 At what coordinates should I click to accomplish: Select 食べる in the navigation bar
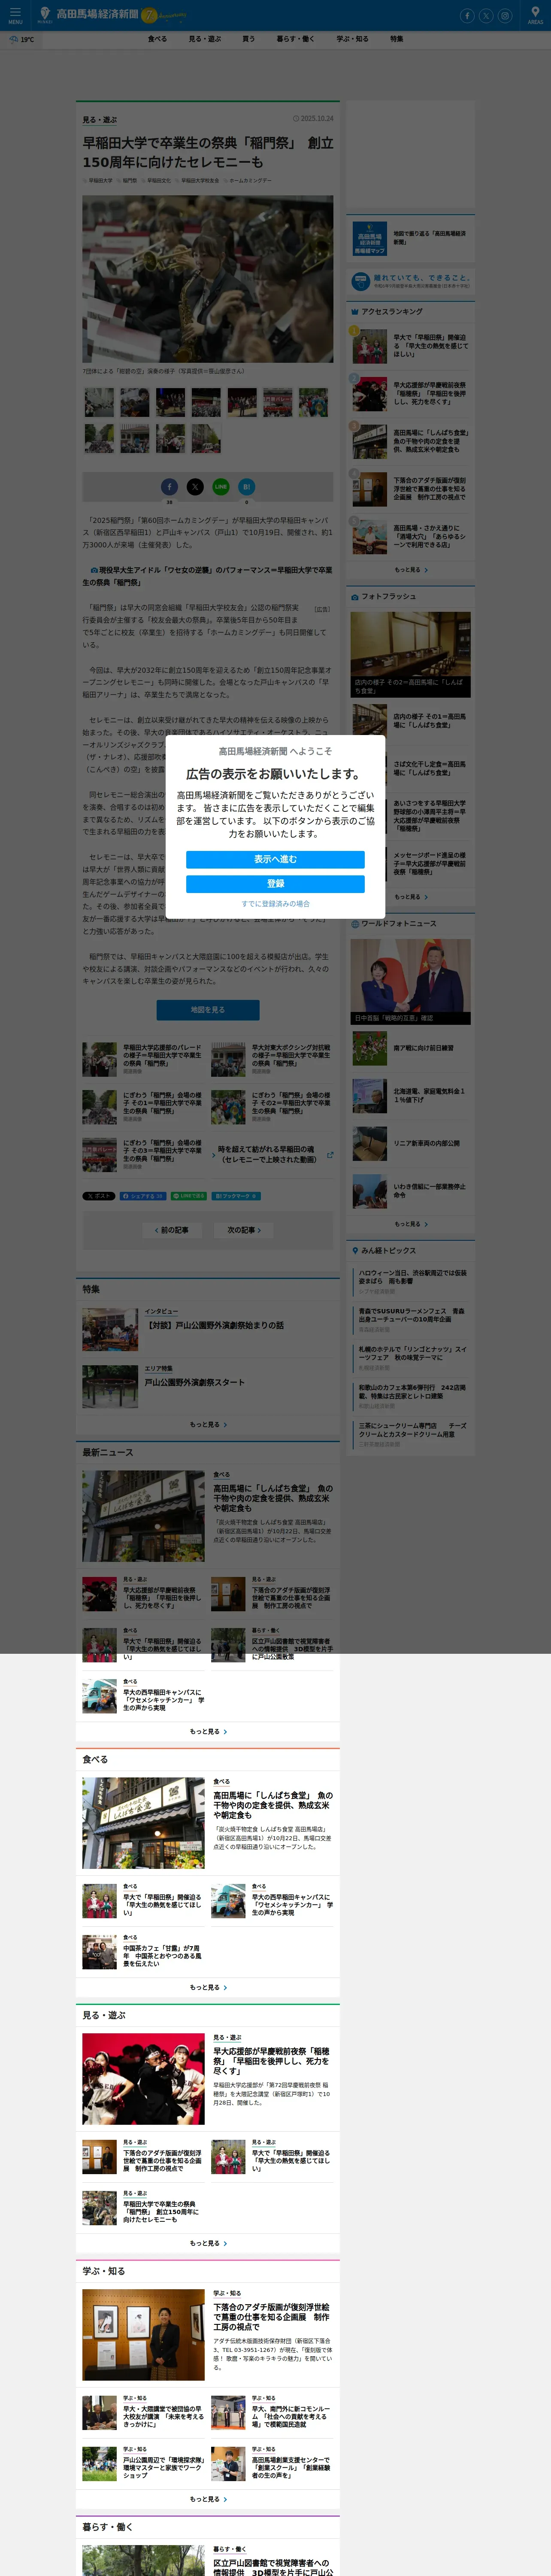click(157, 39)
